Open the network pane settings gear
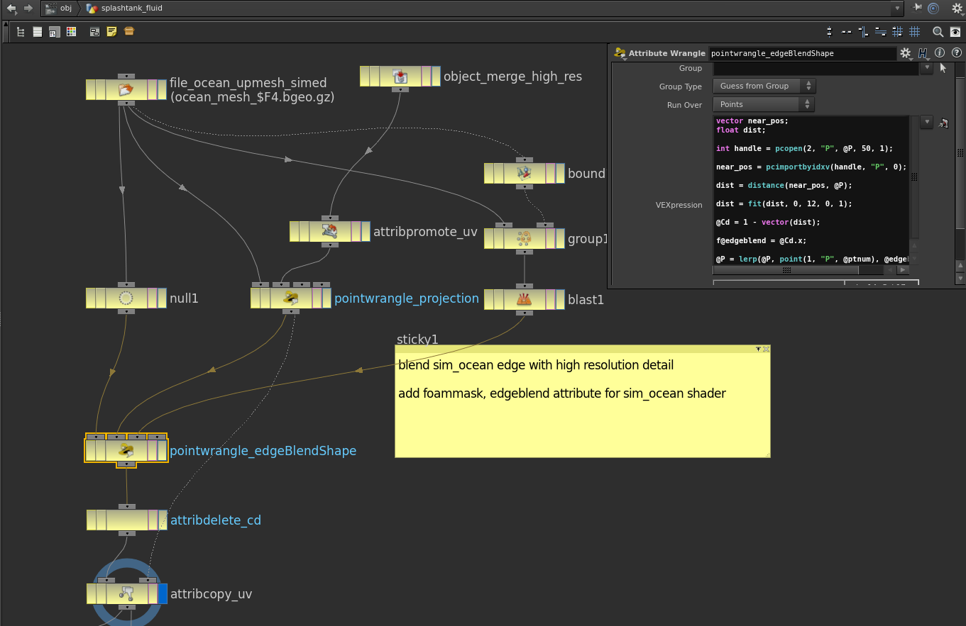 tap(956, 9)
